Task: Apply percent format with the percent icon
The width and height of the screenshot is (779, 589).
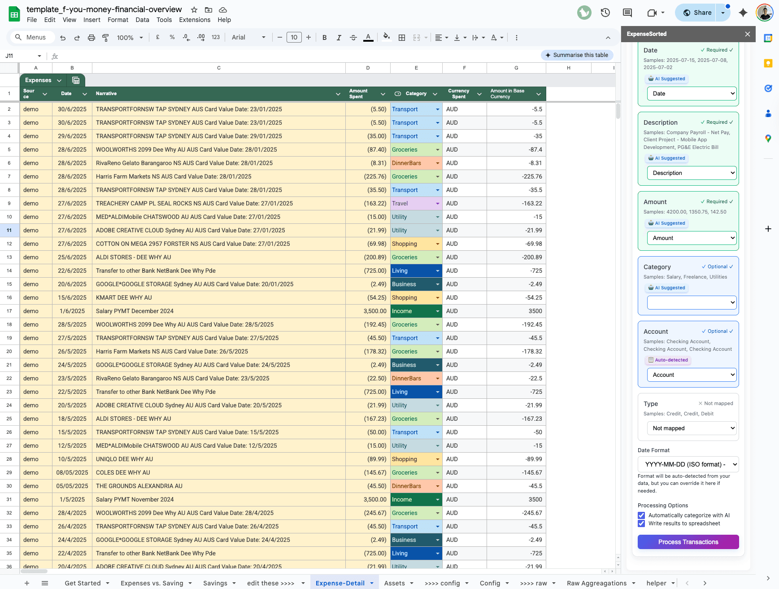Action: (172, 38)
